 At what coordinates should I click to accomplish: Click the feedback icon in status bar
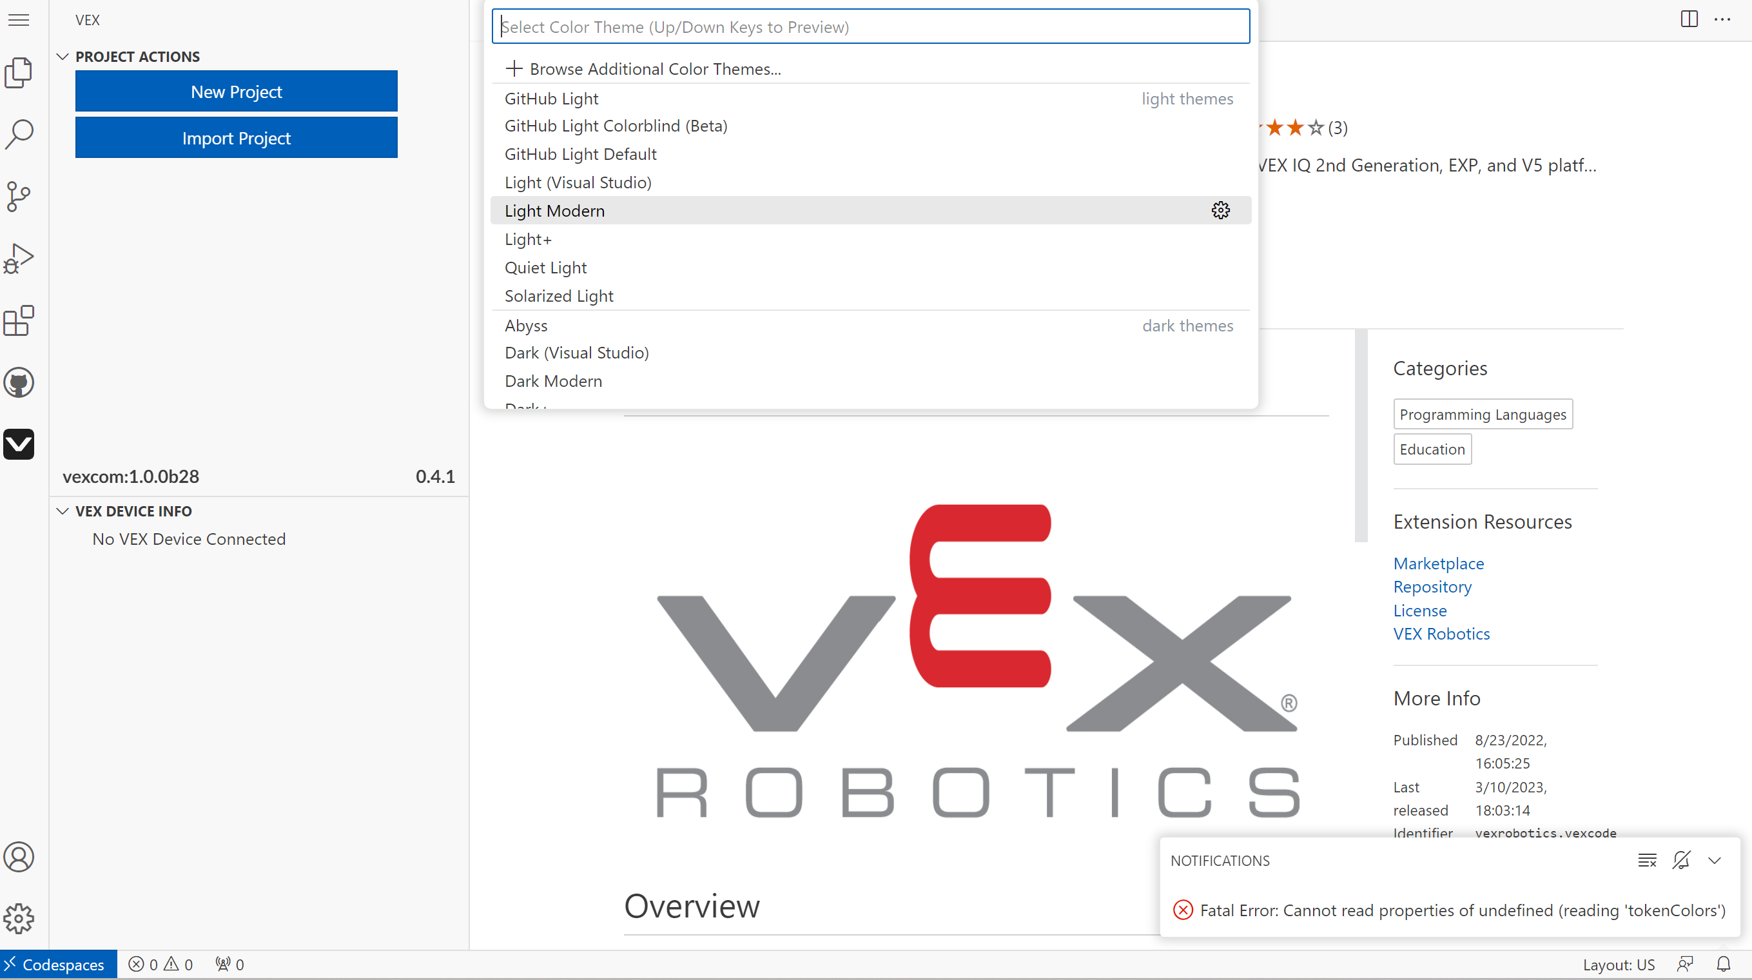(1686, 965)
